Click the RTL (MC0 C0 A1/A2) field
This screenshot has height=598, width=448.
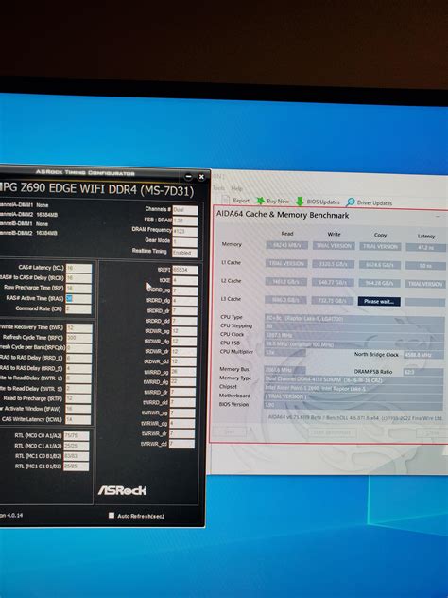tap(77, 436)
